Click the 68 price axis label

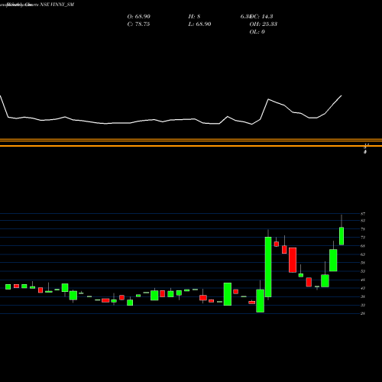363,246
